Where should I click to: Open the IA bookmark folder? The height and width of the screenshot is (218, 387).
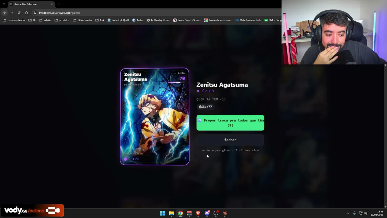coord(32,20)
